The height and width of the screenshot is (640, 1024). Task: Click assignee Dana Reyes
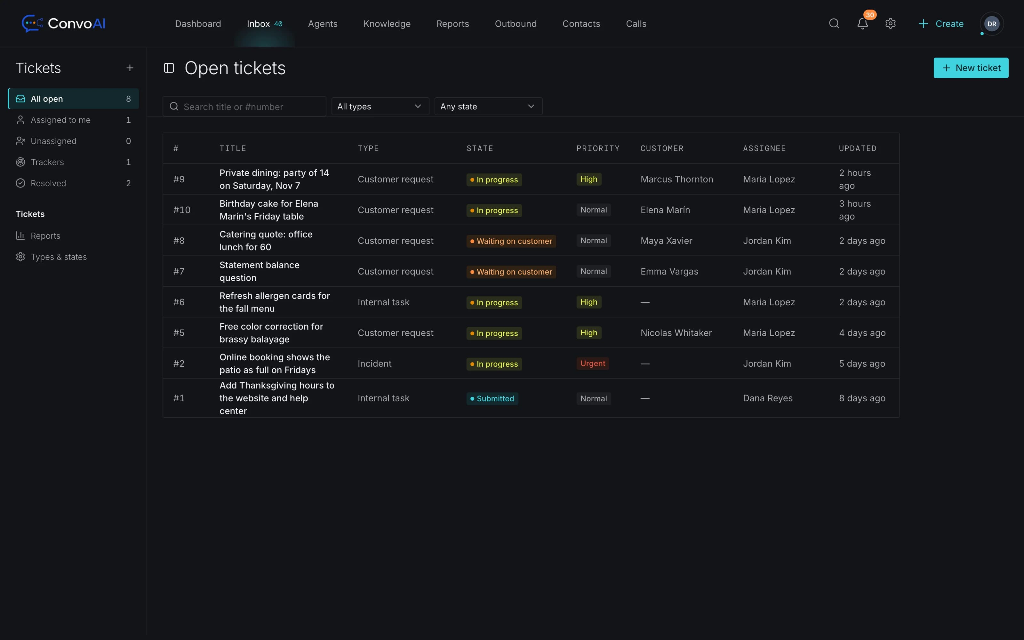click(x=768, y=398)
